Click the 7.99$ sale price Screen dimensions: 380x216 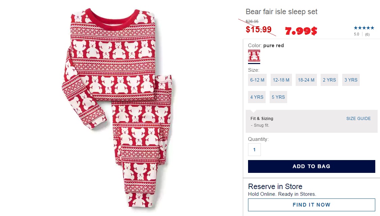[301, 31]
